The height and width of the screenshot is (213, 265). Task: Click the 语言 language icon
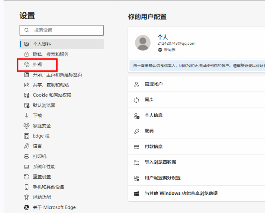click(26, 146)
